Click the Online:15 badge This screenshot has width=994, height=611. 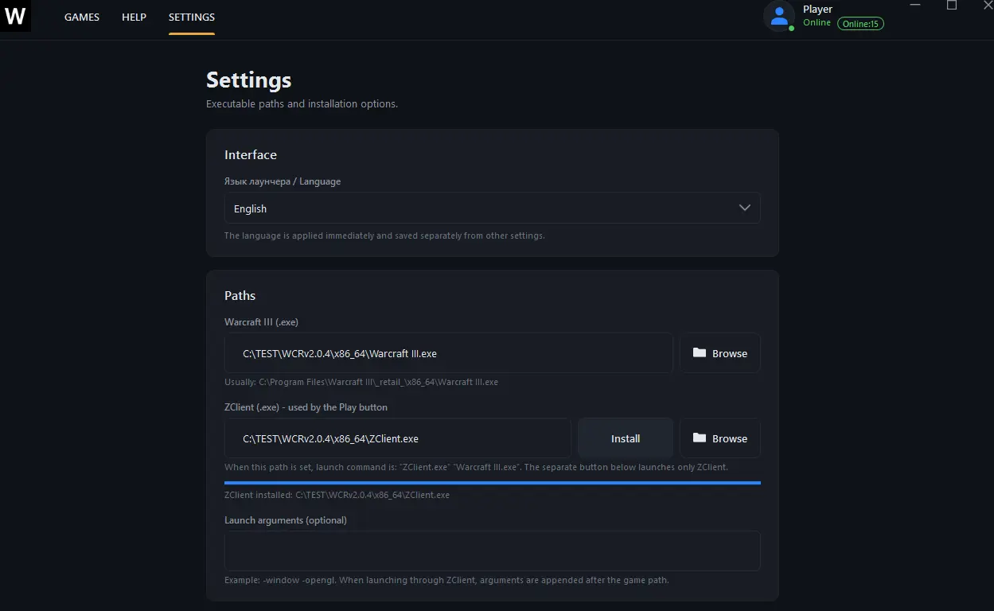tap(860, 24)
